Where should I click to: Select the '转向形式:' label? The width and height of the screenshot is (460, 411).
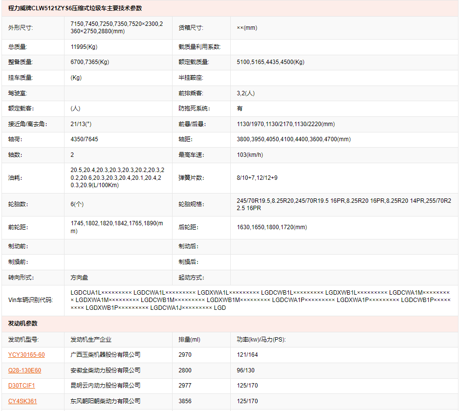[x=21, y=278]
